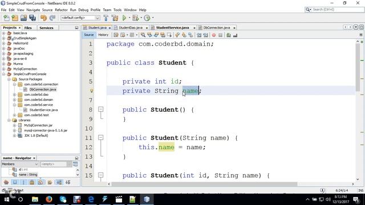Viewport: 365px width, 205px height.
Task: Toggle Highlight Search in editor toolbar
Action: pyautogui.click(x=163, y=35)
